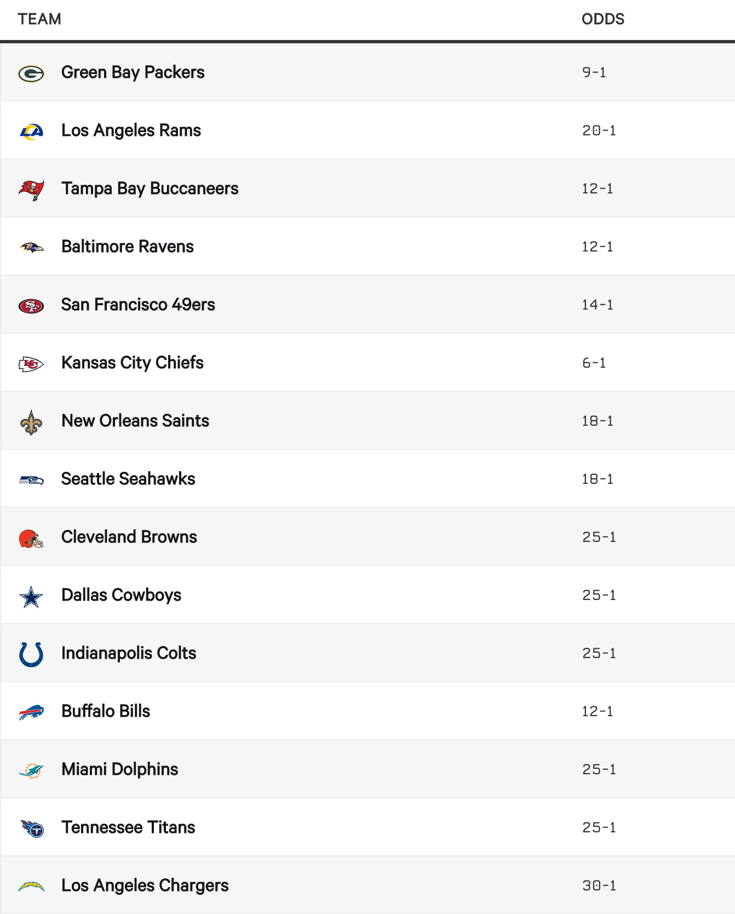Click the ODDS column header
735x914 pixels.
(602, 19)
